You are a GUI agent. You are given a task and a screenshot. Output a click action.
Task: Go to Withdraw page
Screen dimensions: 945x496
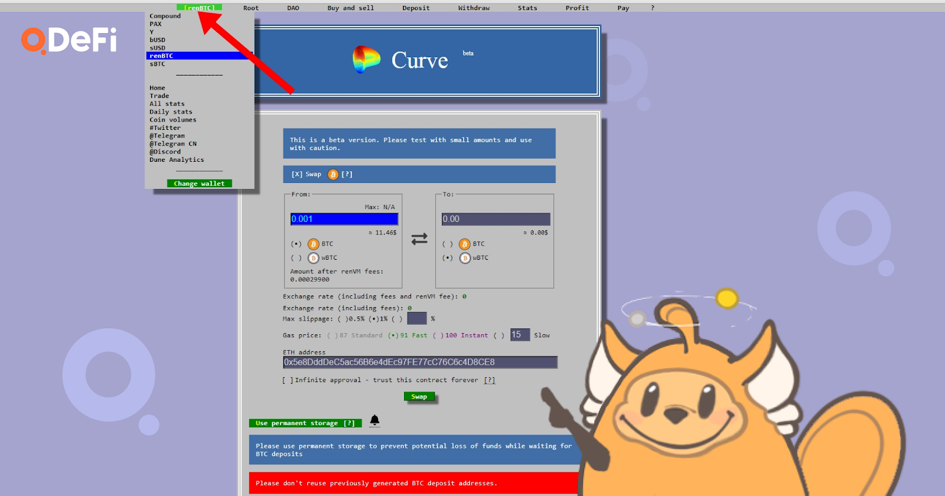pos(474,8)
